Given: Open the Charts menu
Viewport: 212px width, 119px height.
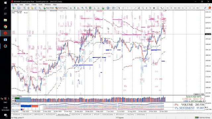Looking at the screenshot, I should [34, 5].
